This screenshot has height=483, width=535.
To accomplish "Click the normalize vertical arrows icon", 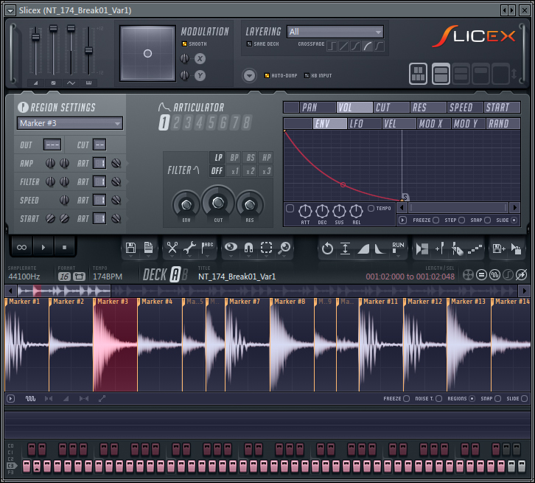I will [345, 249].
